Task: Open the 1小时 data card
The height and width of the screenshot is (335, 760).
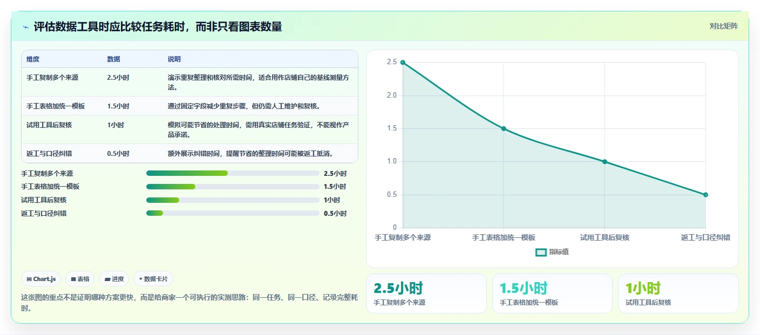Action: click(678, 293)
